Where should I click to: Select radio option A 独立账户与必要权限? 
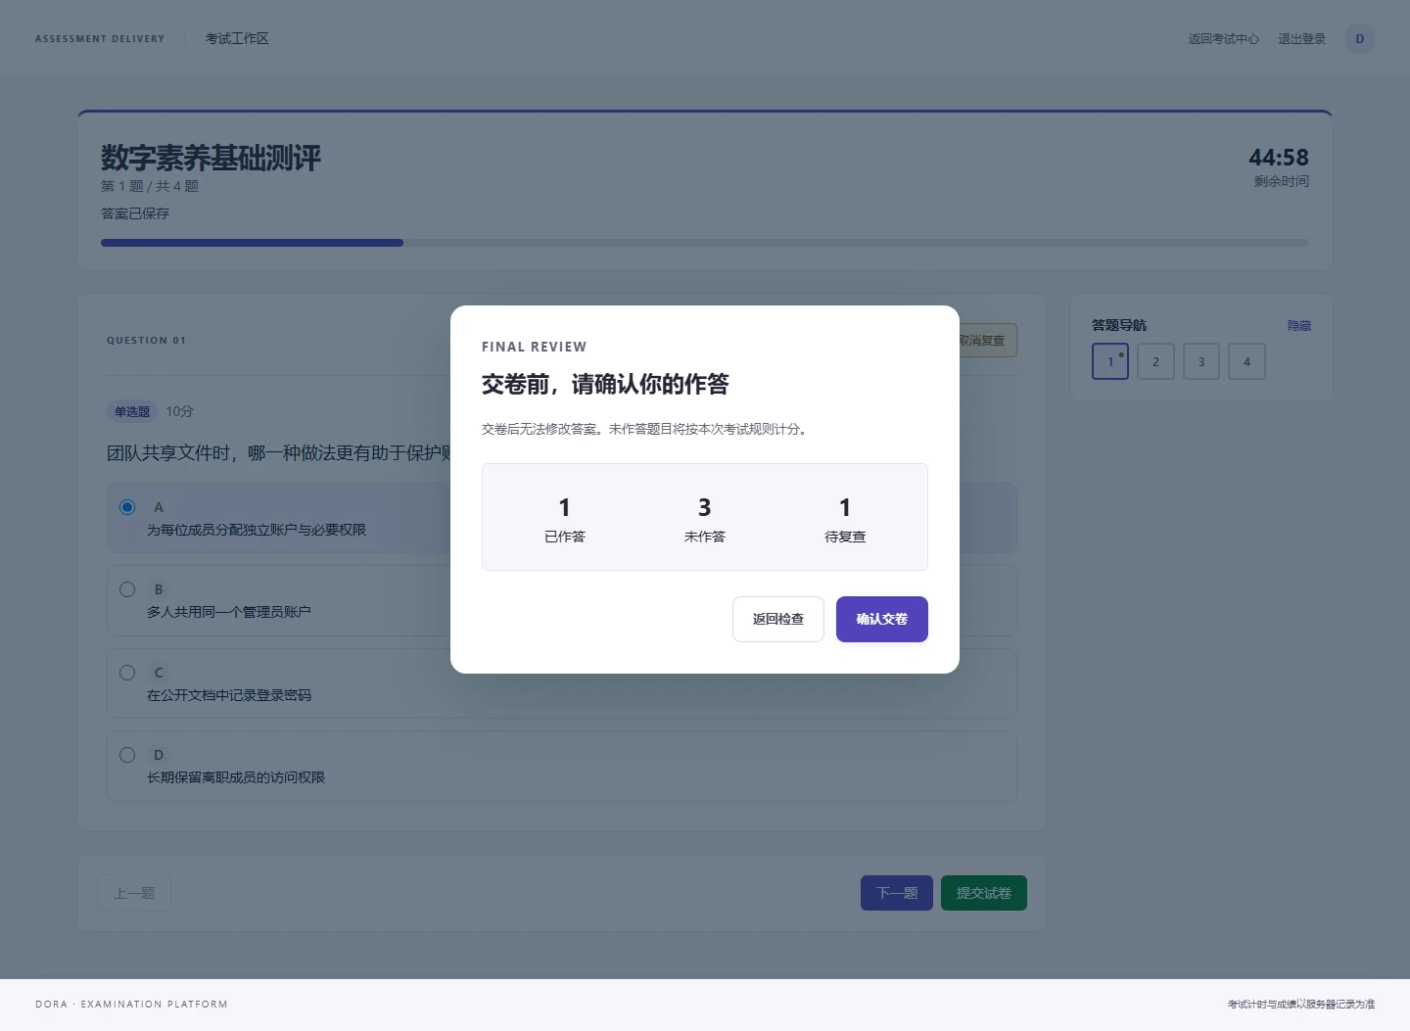(x=127, y=507)
